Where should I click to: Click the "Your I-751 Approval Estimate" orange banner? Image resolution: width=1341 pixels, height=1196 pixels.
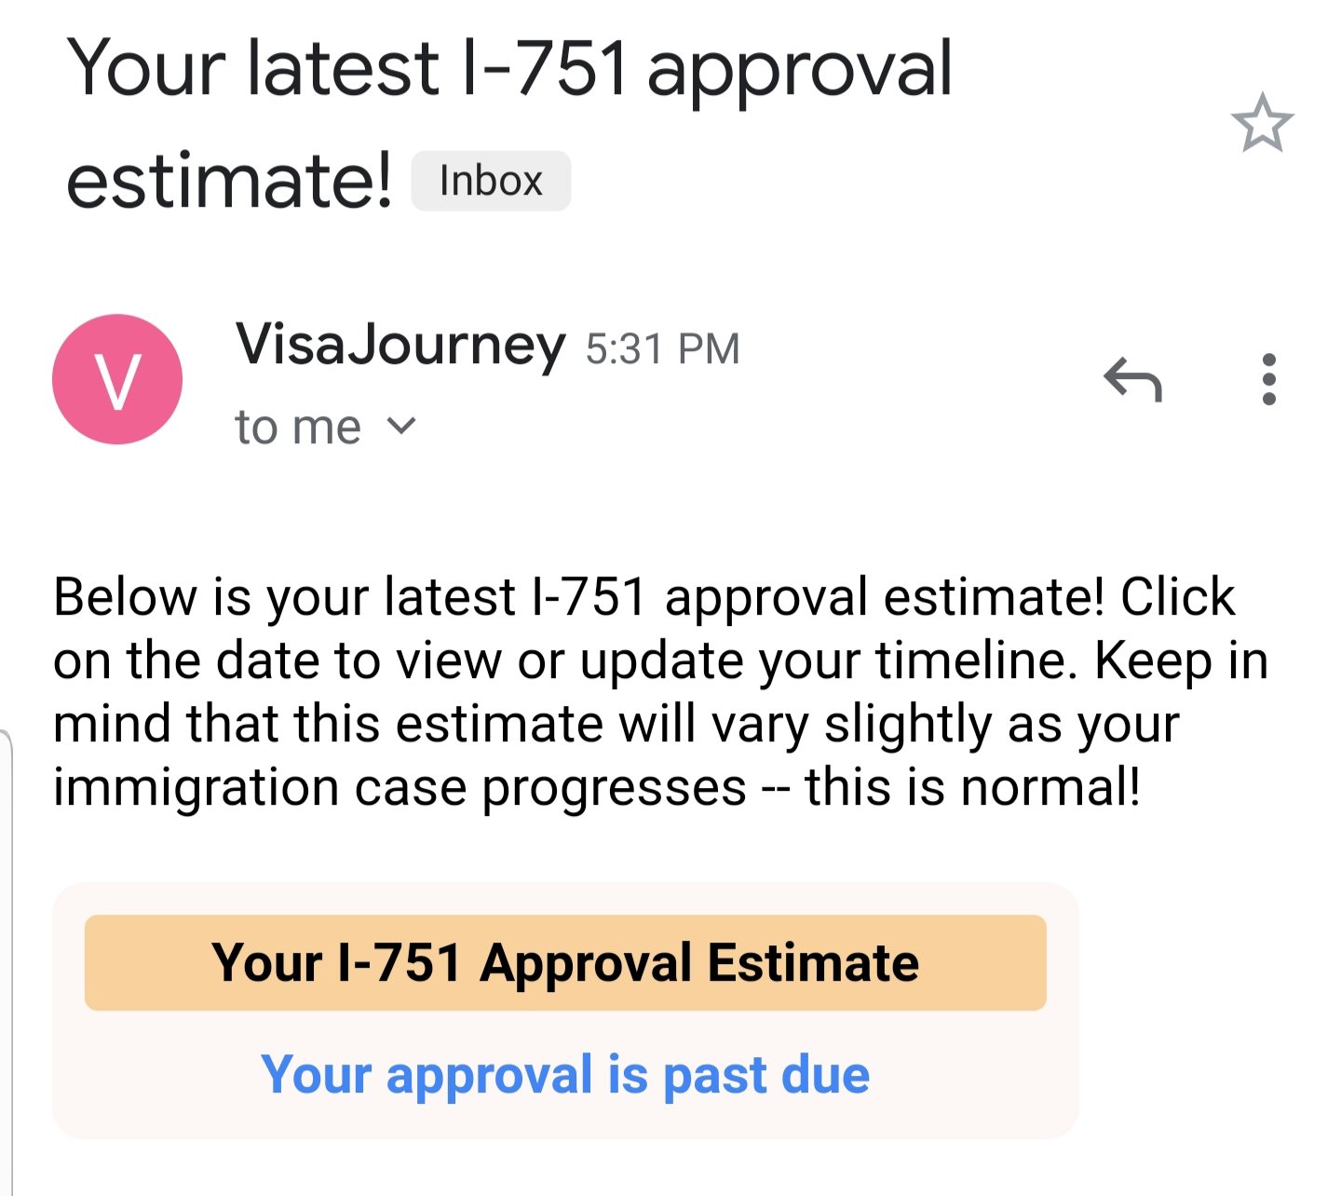coord(565,962)
